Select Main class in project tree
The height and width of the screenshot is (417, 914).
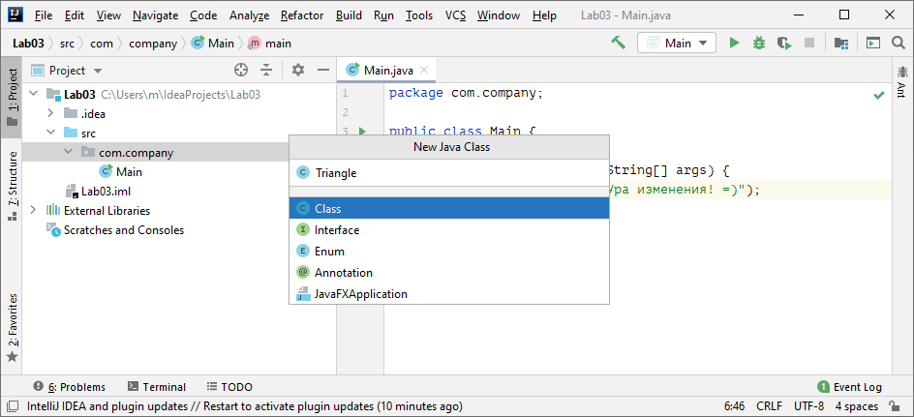[x=121, y=172]
